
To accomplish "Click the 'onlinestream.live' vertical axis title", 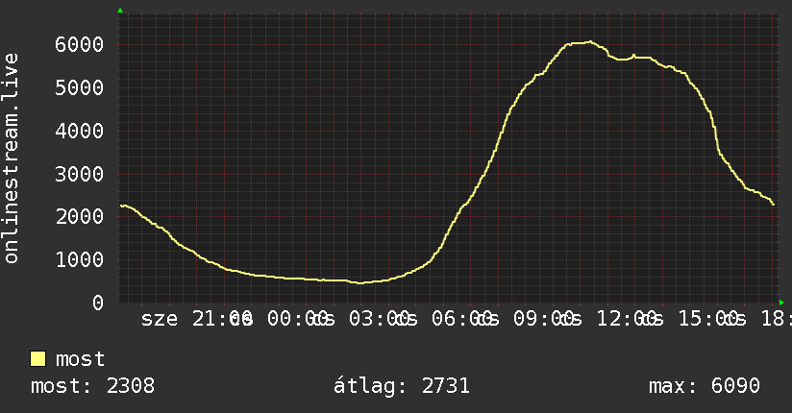I will click(12, 158).
